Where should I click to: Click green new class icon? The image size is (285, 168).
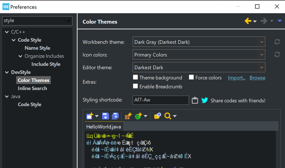(x=139, y=116)
